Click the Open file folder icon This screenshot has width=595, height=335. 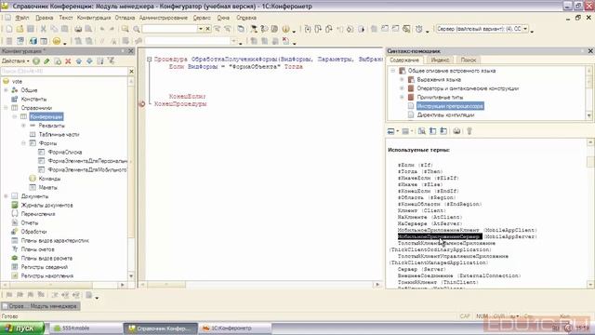point(20,29)
